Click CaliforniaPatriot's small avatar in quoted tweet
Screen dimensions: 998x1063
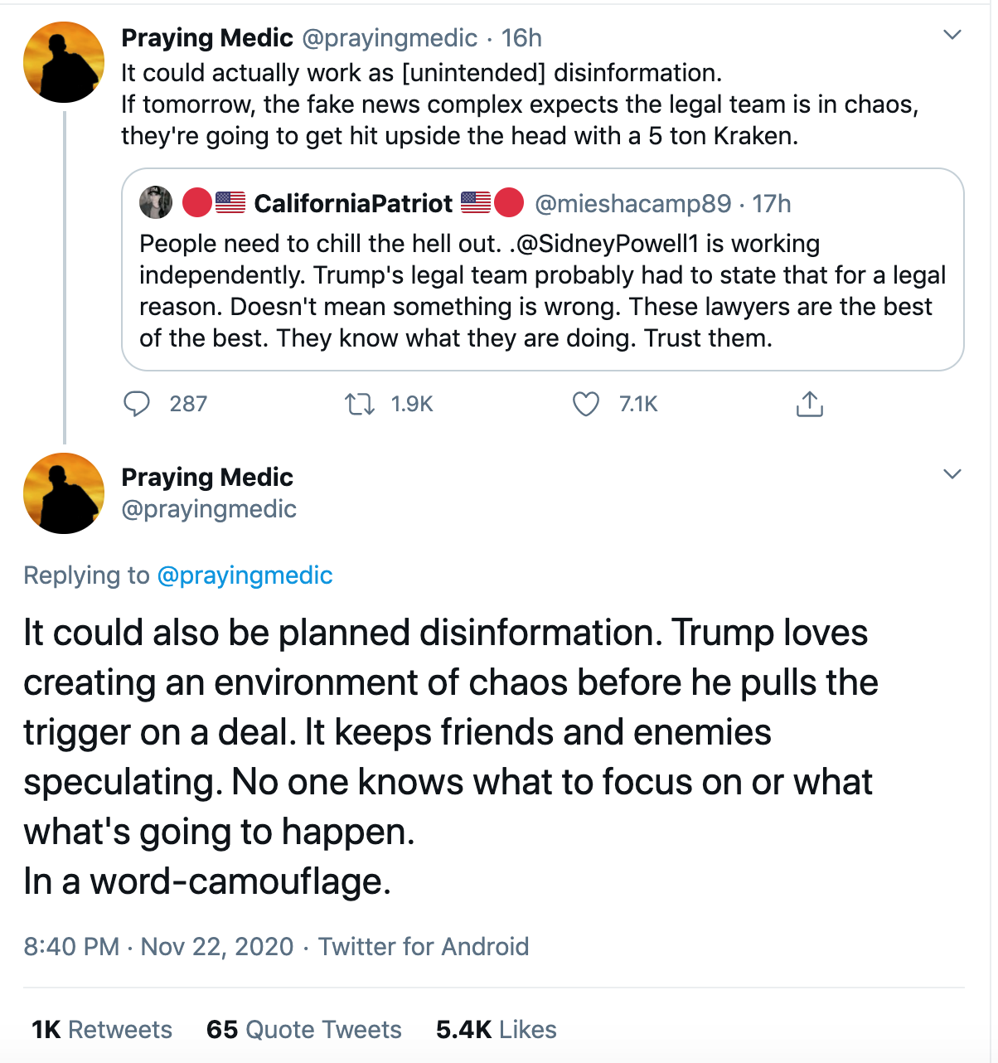(156, 203)
